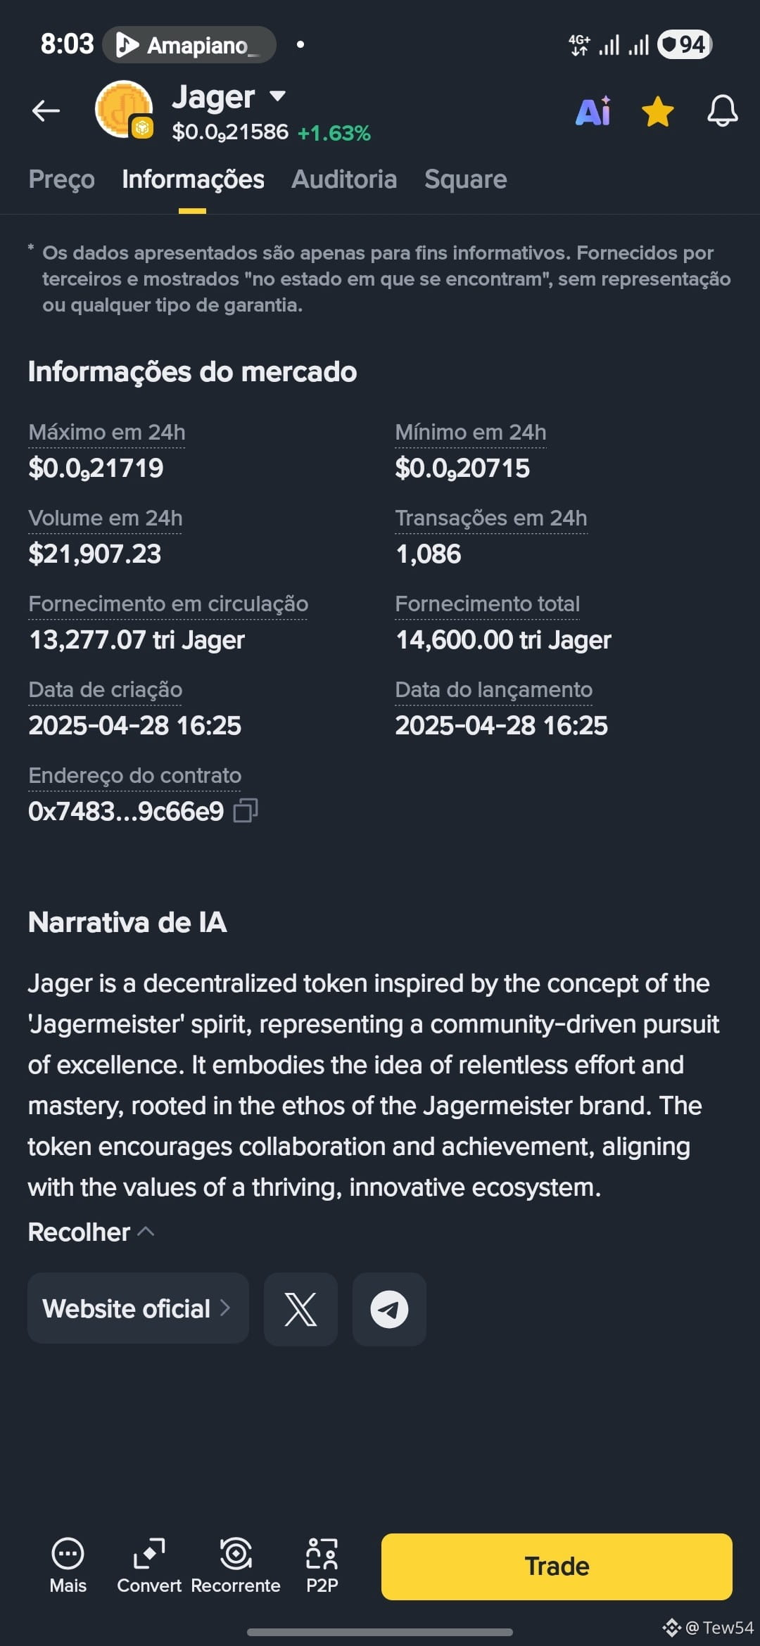Copy the contract address

pos(246,810)
